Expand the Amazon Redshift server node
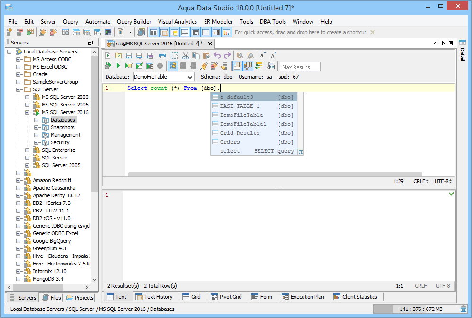 18,180
